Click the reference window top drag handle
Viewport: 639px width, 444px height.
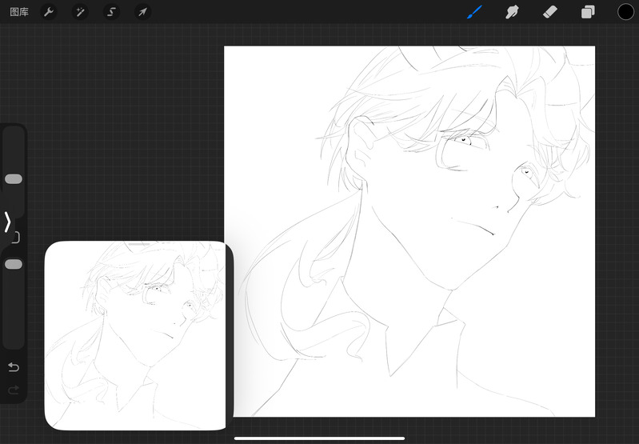point(139,244)
